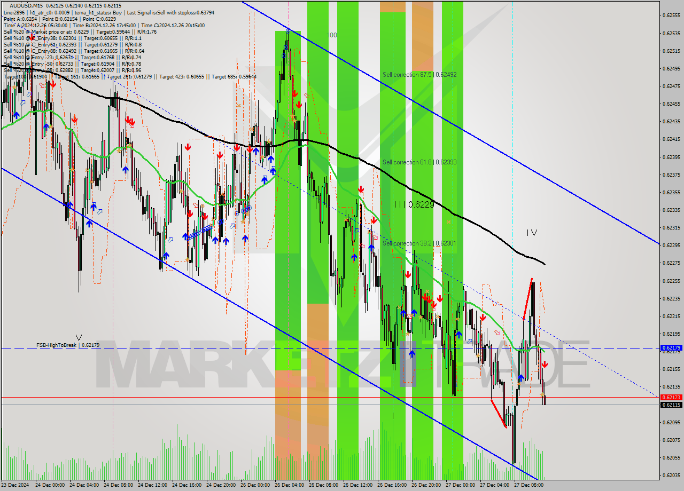Click the '24 Dec 00:00' time label
684x491 pixels.
(50, 485)
